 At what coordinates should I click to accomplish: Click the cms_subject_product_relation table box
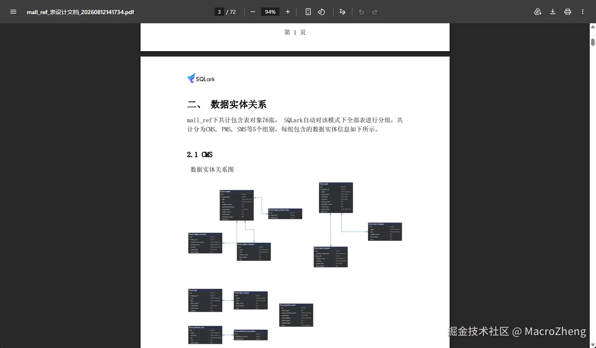tap(285, 214)
